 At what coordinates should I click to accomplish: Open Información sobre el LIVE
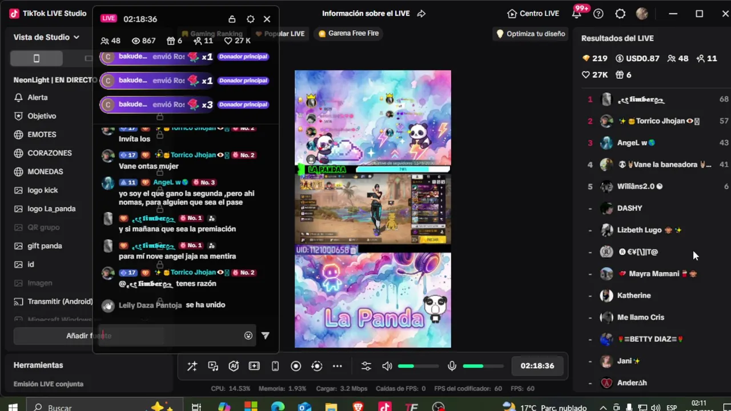pos(365,14)
